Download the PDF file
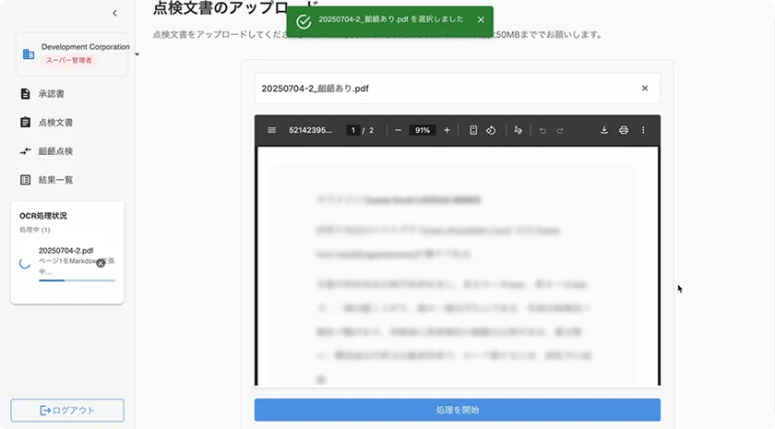Viewport: 775px width, 429px height. (604, 130)
